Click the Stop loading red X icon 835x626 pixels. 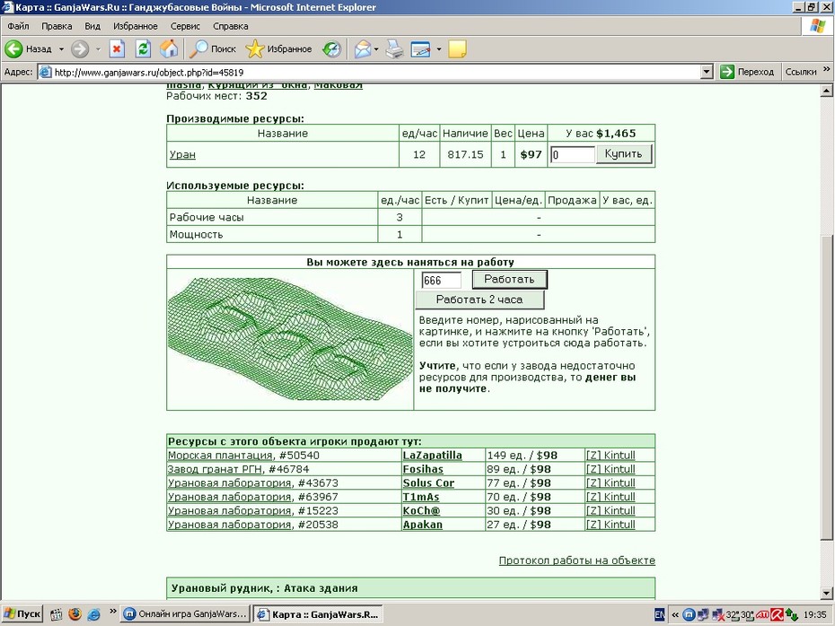(x=117, y=49)
